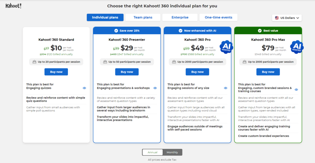
Task: Open the Enterprise tab
Action: (x=180, y=18)
